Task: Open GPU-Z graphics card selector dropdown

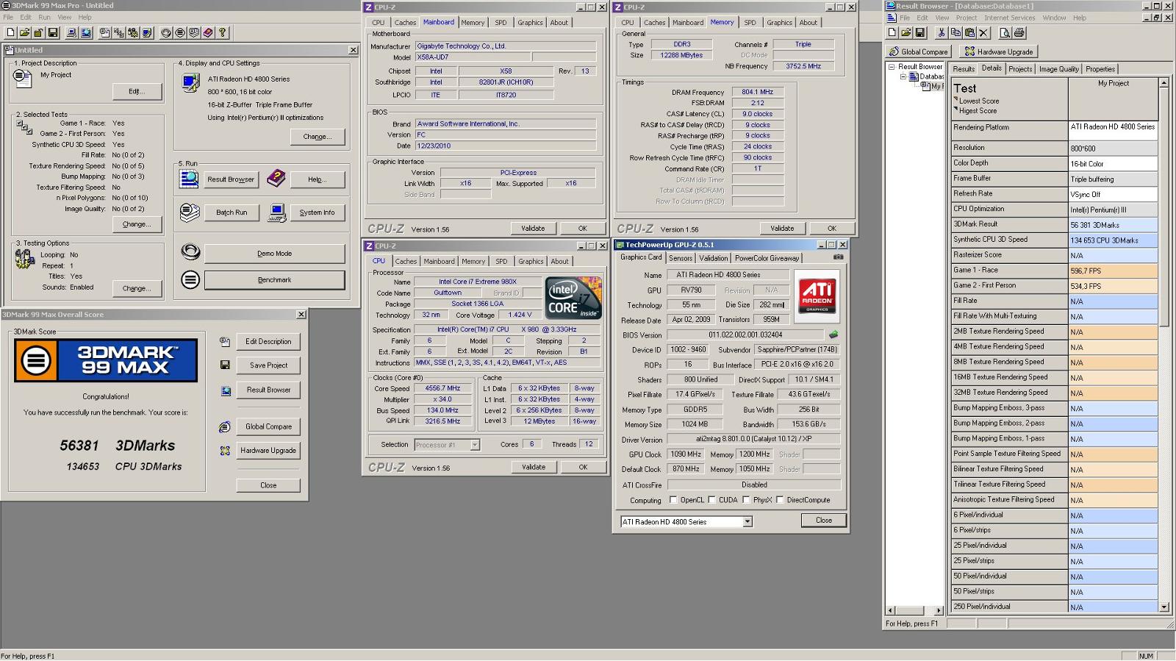Action: tap(747, 522)
